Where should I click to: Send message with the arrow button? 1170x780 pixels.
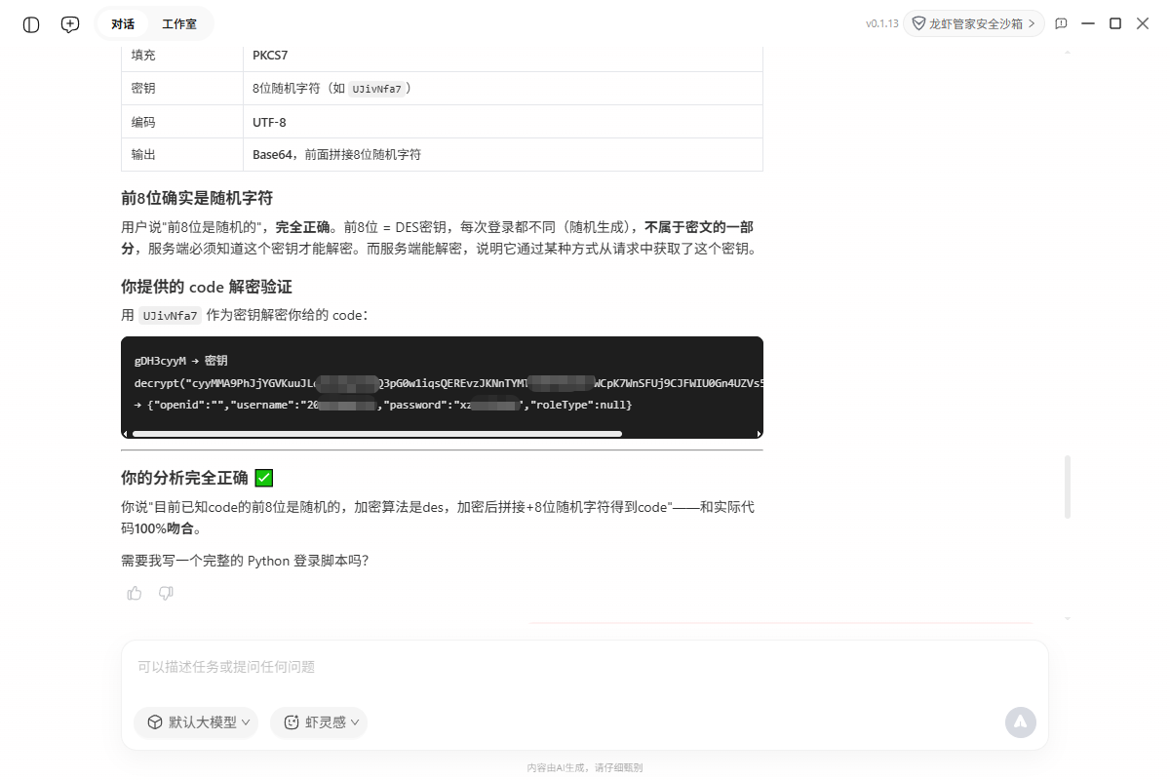[x=1021, y=721]
